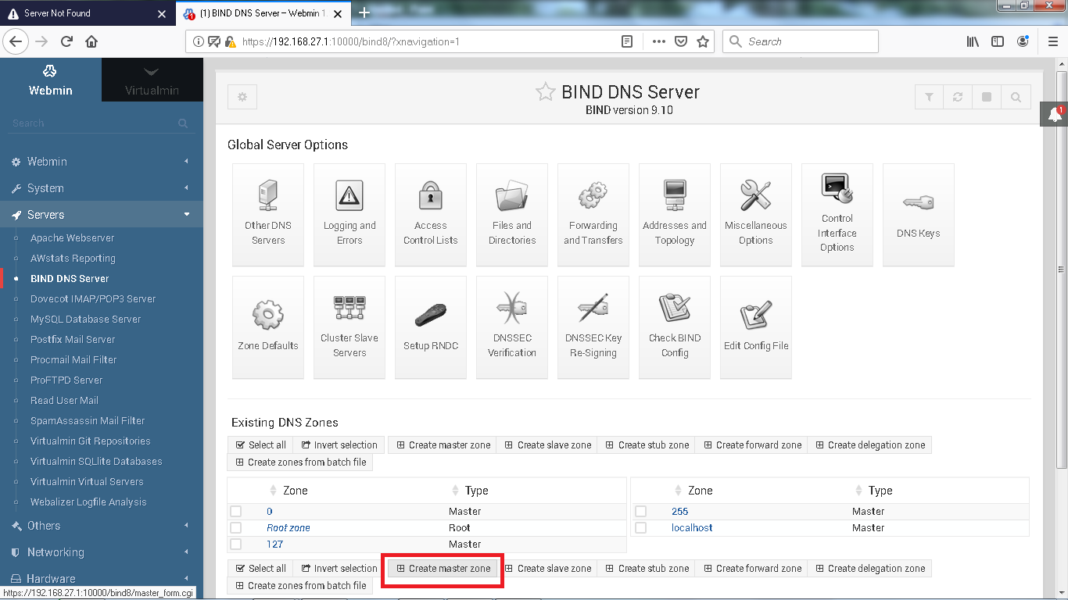Check the box for zone 255
Screen dimensions: 1068x600
[641, 511]
